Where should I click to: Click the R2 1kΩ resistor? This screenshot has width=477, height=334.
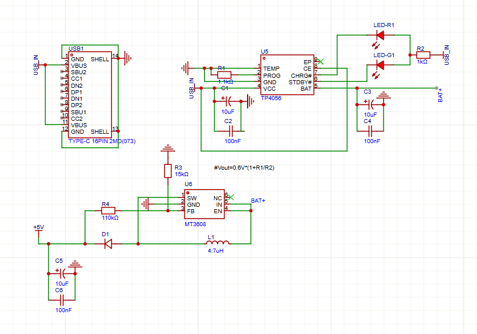[x=422, y=55]
